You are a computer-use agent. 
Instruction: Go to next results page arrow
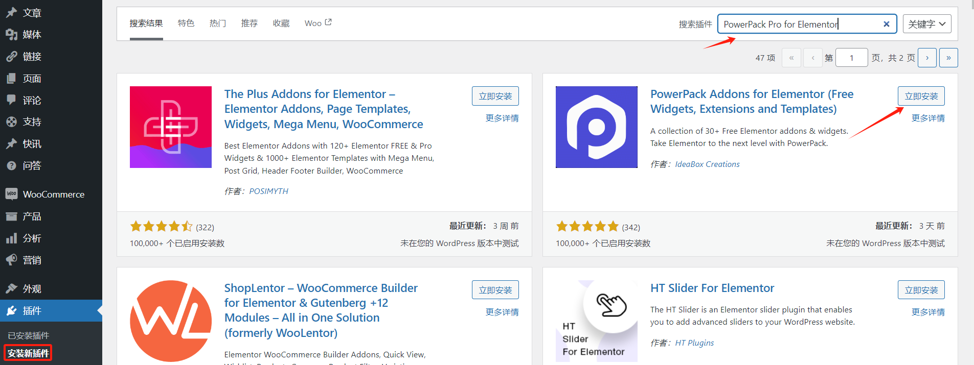pyautogui.click(x=927, y=58)
